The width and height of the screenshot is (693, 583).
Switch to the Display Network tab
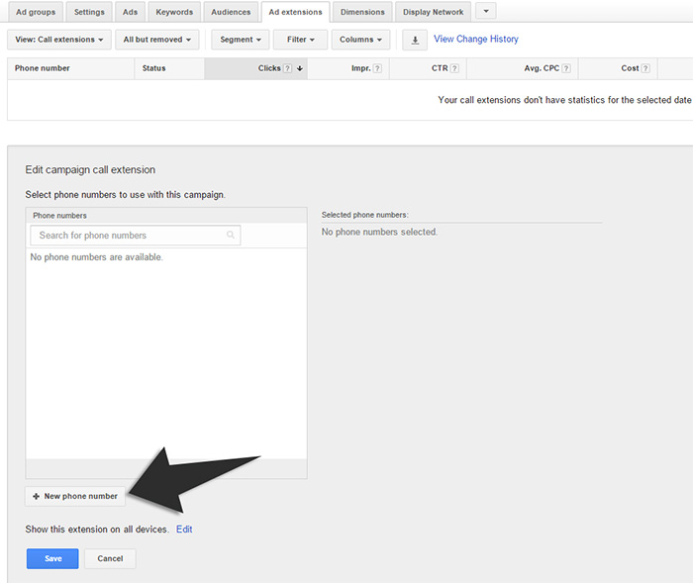pyautogui.click(x=433, y=12)
